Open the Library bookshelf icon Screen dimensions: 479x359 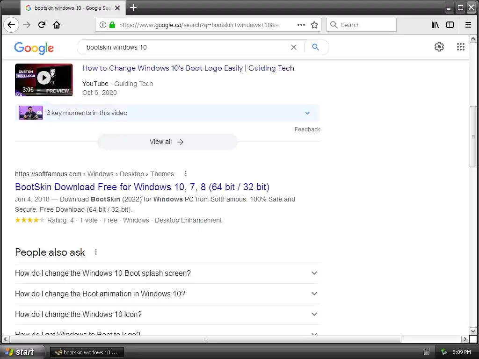pos(435,25)
